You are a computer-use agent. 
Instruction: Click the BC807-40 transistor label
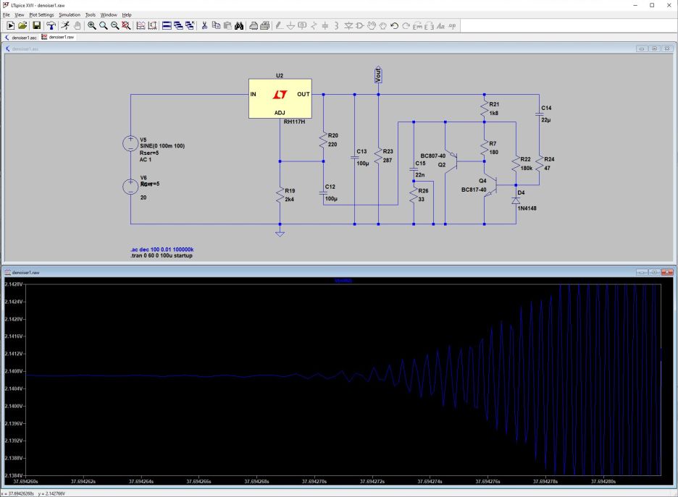(433, 156)
